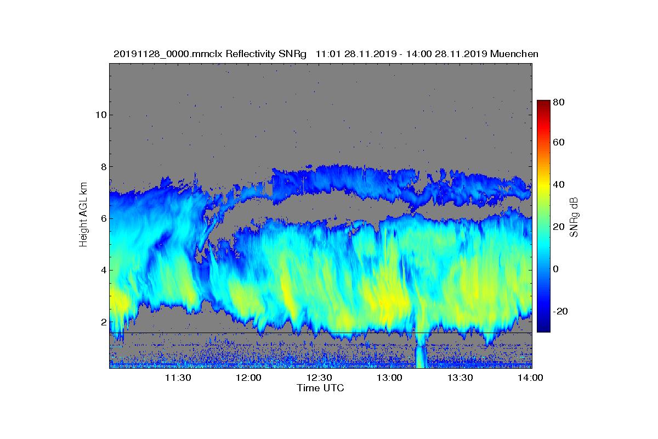Click the yellow band of the colorbar
The width and height of the screenshot is (658, 439).
[x=543, y=188]
